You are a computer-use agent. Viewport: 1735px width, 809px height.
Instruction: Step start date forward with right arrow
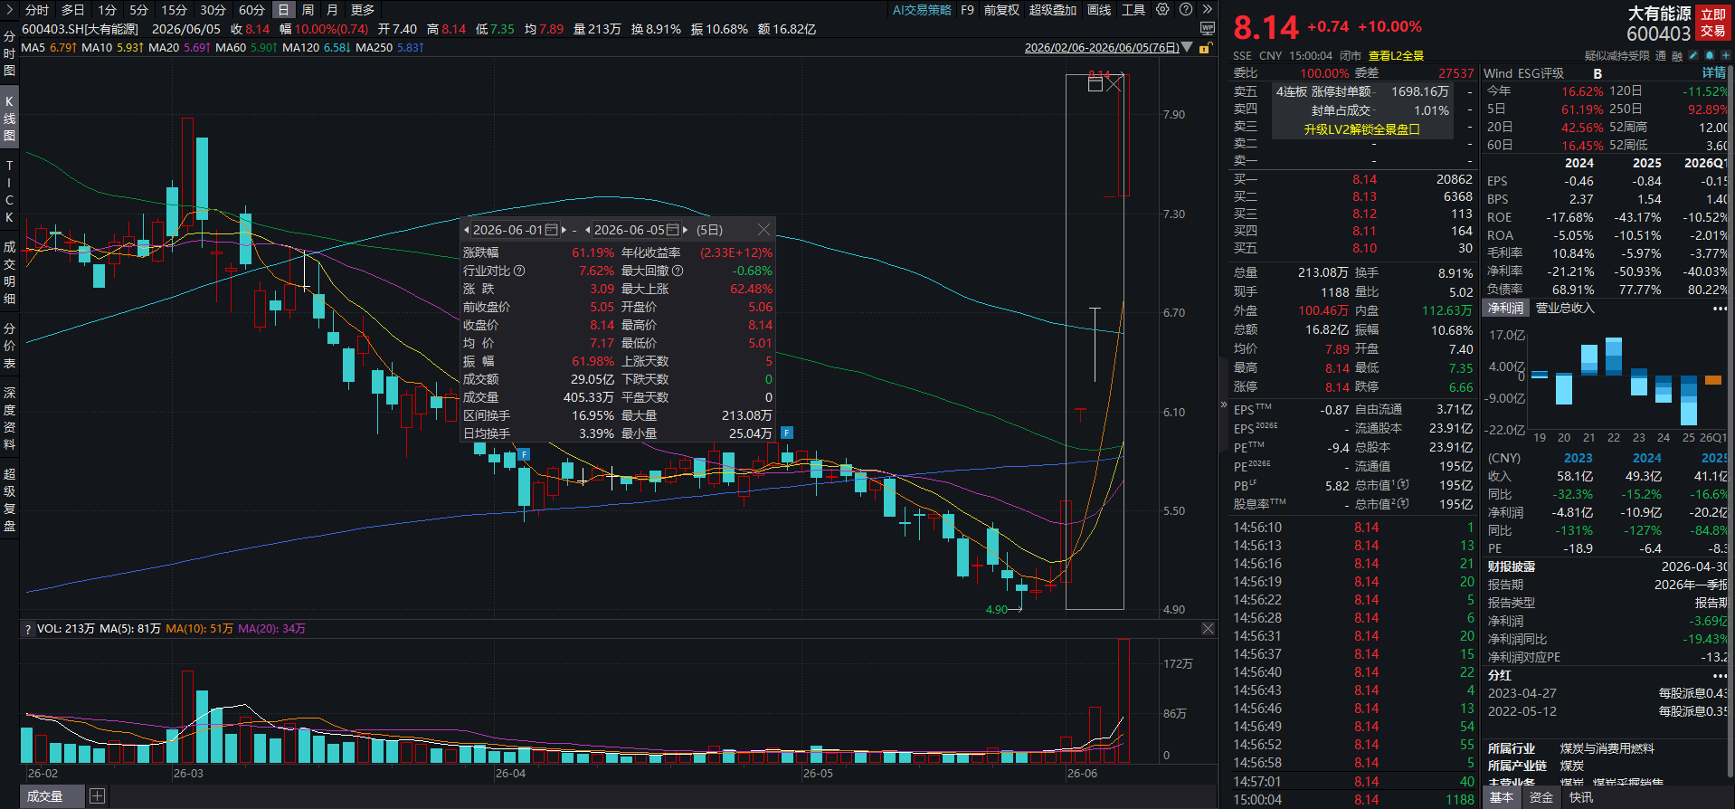[564, 230]
